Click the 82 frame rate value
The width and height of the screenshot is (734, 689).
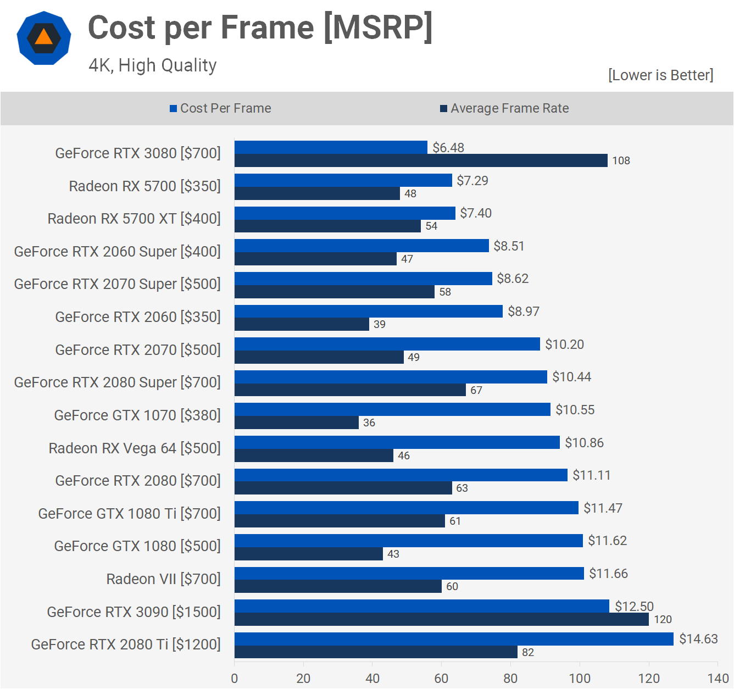point(528,653)
